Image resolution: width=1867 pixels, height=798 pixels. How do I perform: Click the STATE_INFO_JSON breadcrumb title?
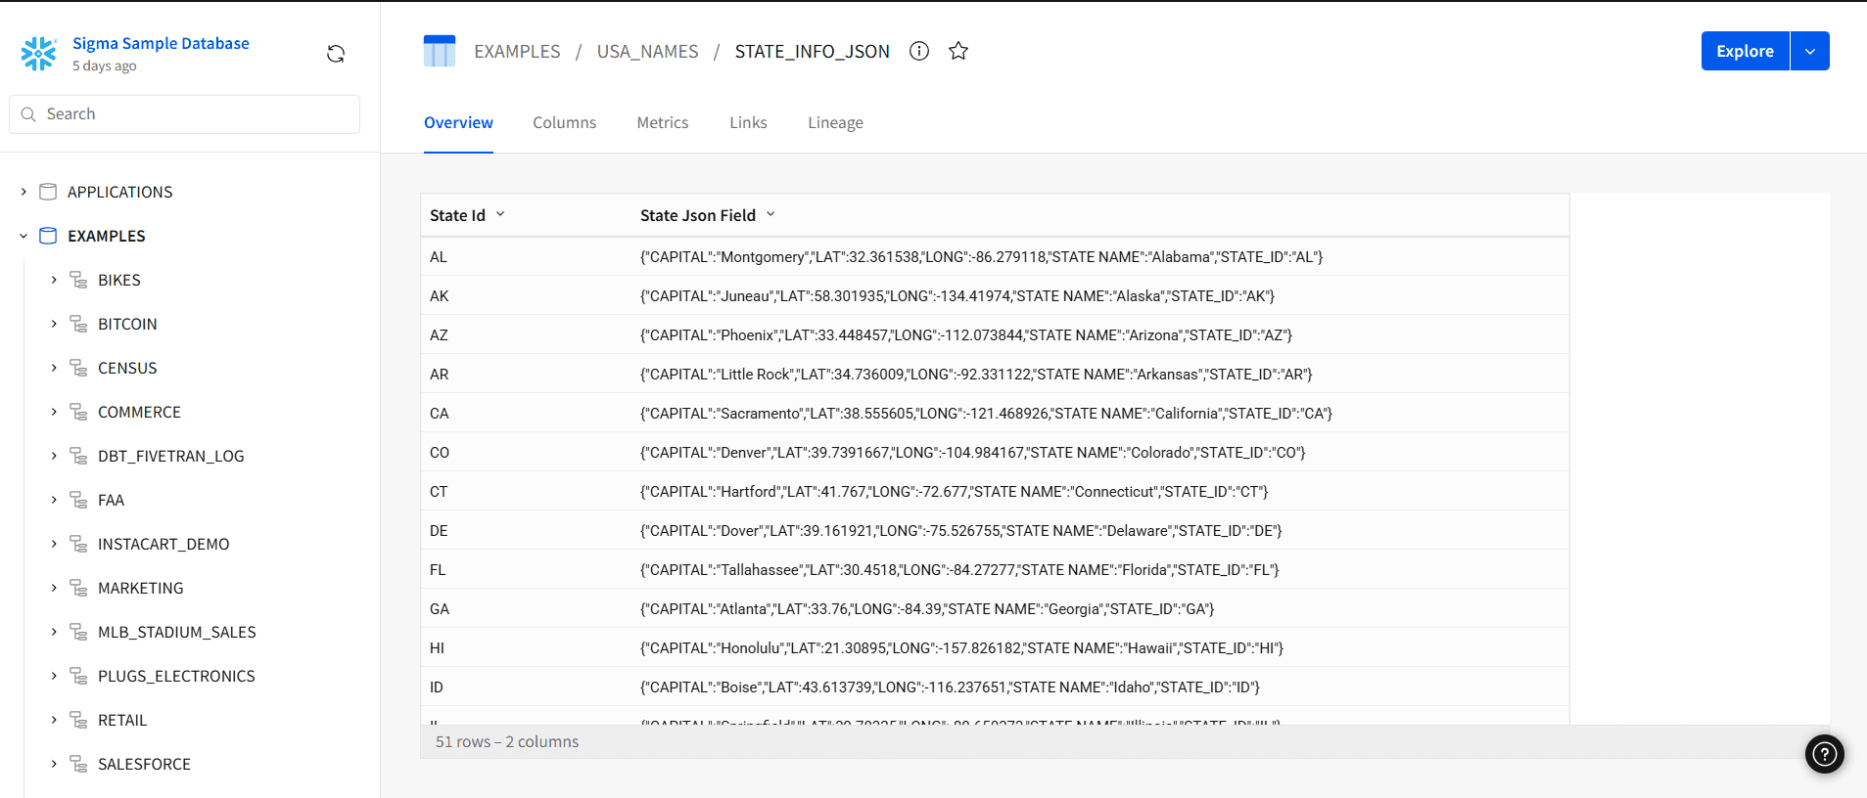pos(812,51)
